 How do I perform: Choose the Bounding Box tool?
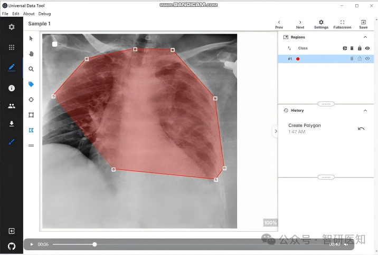pyautogui.click(x=31, y=115)
